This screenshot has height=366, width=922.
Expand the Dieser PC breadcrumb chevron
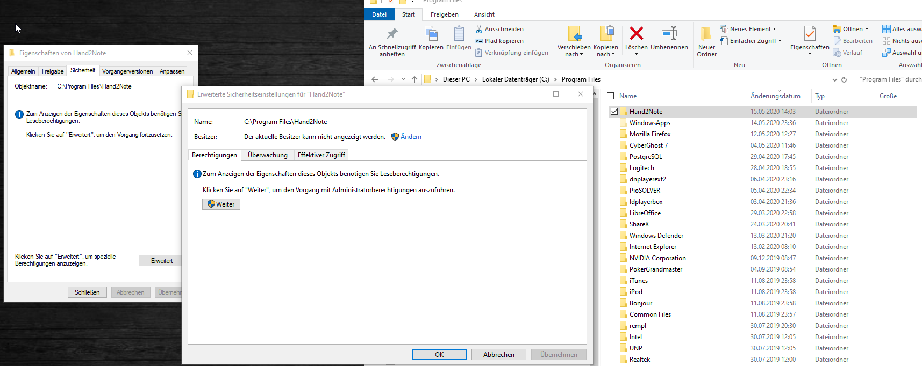click(x=476, y=79)
